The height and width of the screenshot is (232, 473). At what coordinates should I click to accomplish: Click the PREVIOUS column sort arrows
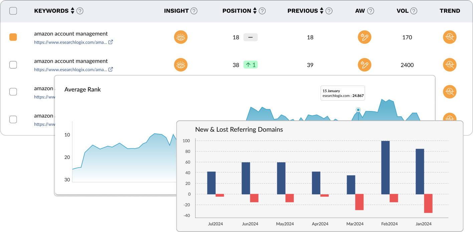321,11
